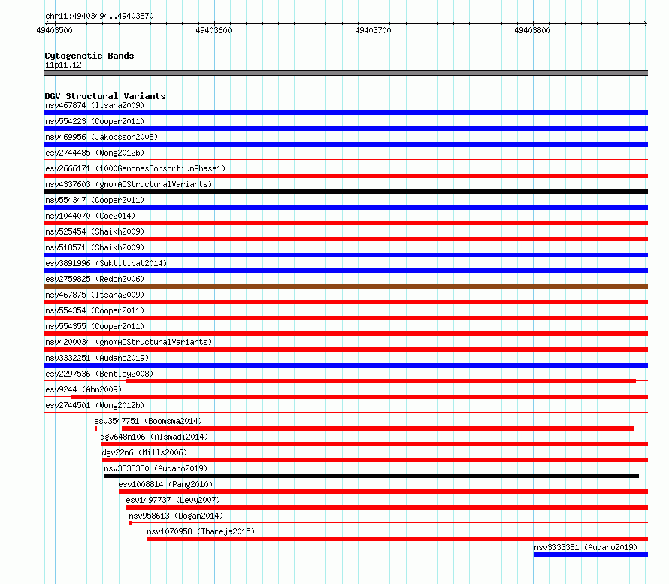Click esv2744485 (Wong2012b) variant label
Screen dimensions: 669x584
pos(95,153)
